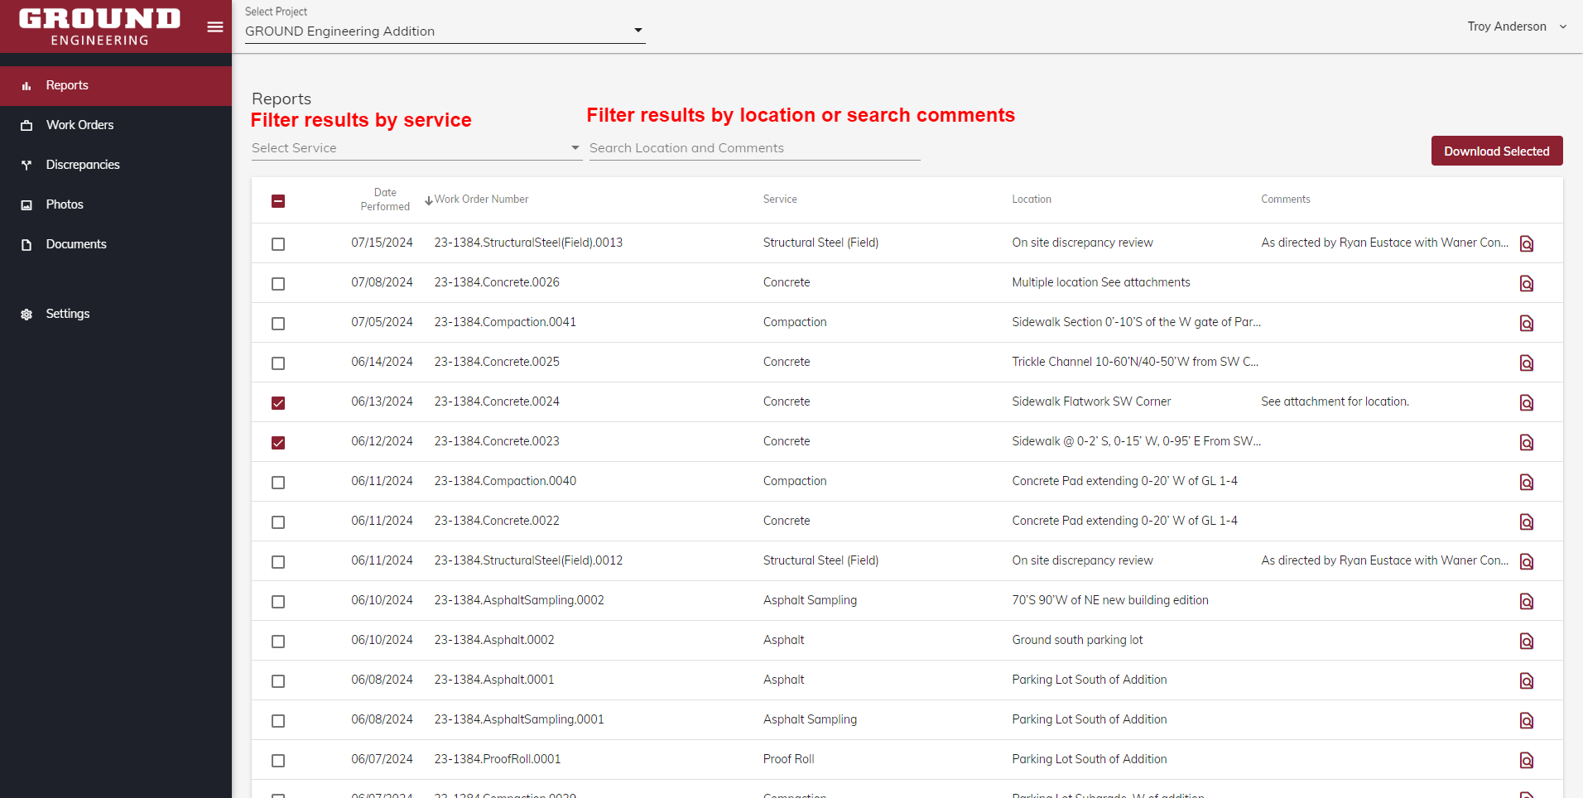
Task: Toggle the select-all header checkbox
Action: [278, 201]
